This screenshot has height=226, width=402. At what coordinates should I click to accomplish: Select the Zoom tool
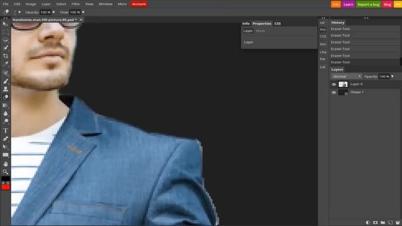pos(5,171)
